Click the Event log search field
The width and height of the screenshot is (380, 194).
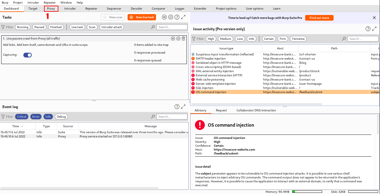pyautogui.click(x=172, y=117)
